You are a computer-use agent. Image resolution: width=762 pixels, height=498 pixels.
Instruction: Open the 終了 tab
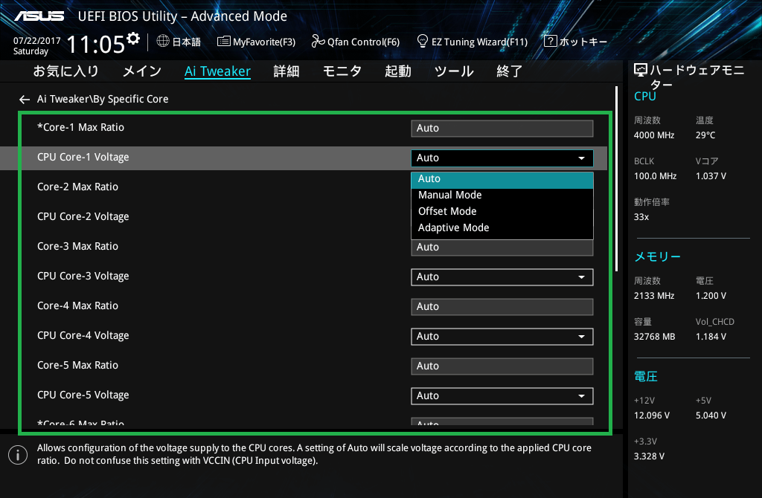click(509, 71)
